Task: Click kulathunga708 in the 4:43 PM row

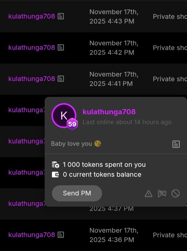Action: 32,16
